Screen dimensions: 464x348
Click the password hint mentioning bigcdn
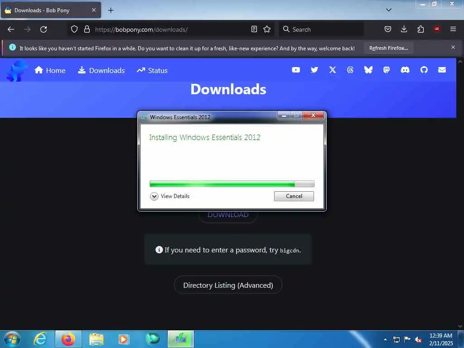tap(228, 250)
